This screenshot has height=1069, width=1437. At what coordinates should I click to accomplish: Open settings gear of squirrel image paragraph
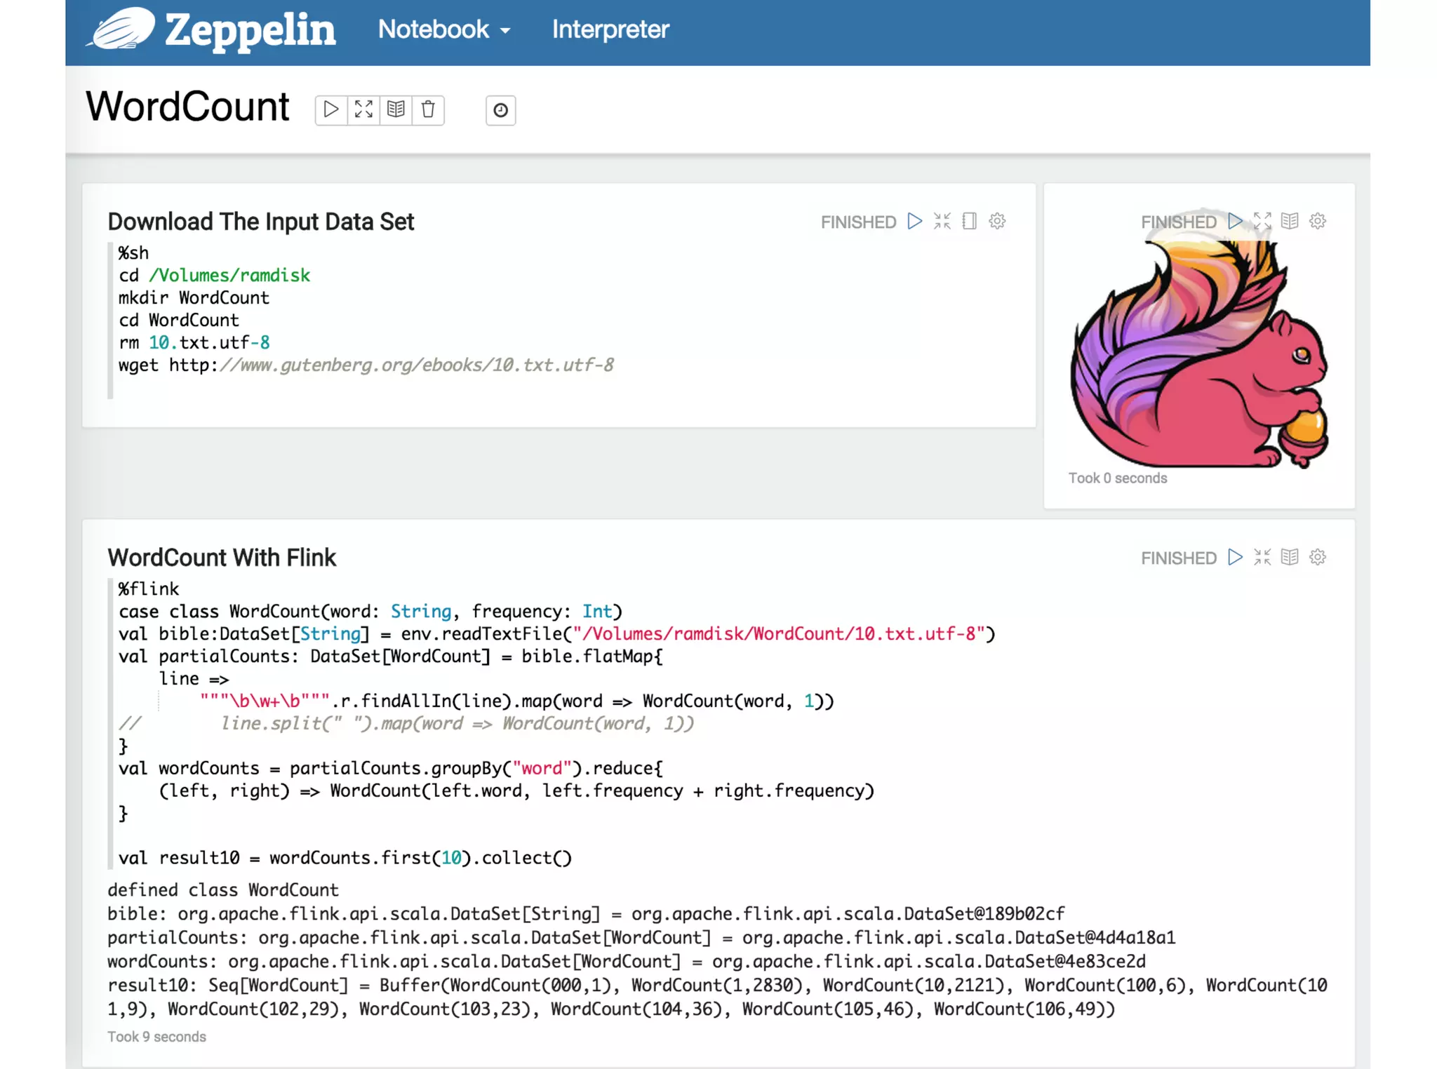1318,222
